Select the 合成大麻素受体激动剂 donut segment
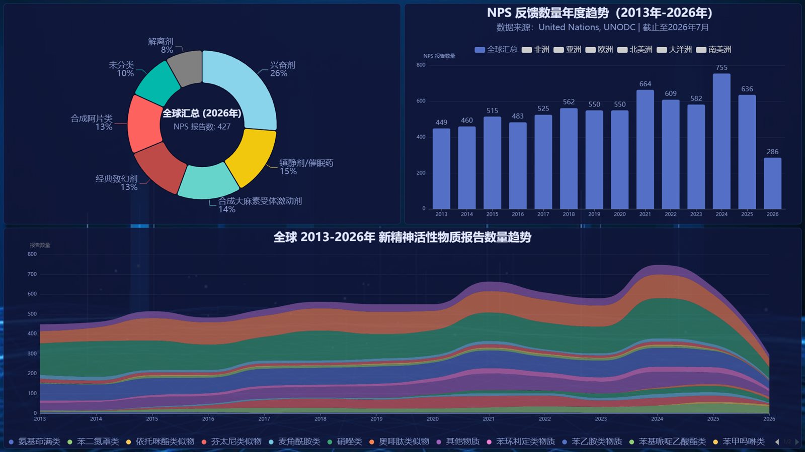805x452 pixels. (208, 182)
